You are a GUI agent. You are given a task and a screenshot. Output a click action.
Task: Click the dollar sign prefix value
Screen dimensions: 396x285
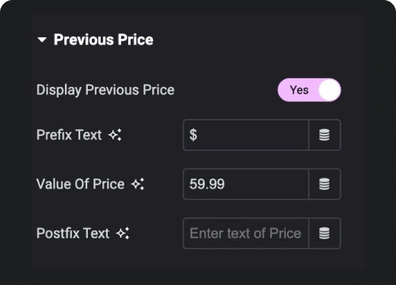coord(193,135)
